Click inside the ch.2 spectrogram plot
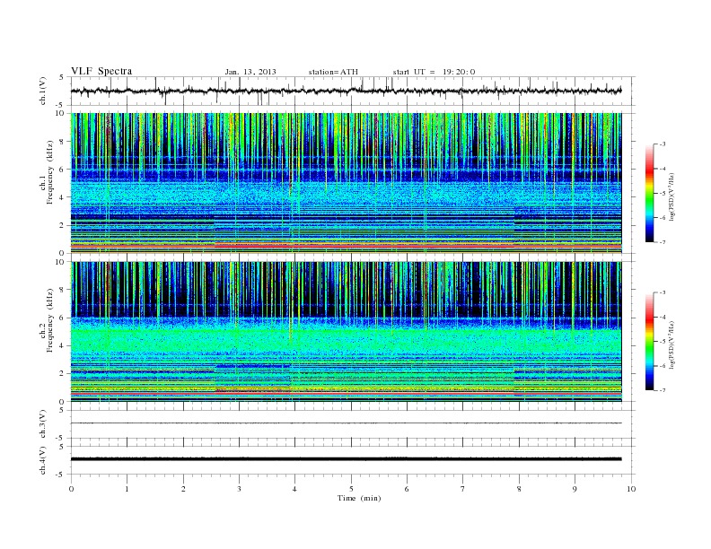This screenshot has height=549, width=711. tap(346, 331)
